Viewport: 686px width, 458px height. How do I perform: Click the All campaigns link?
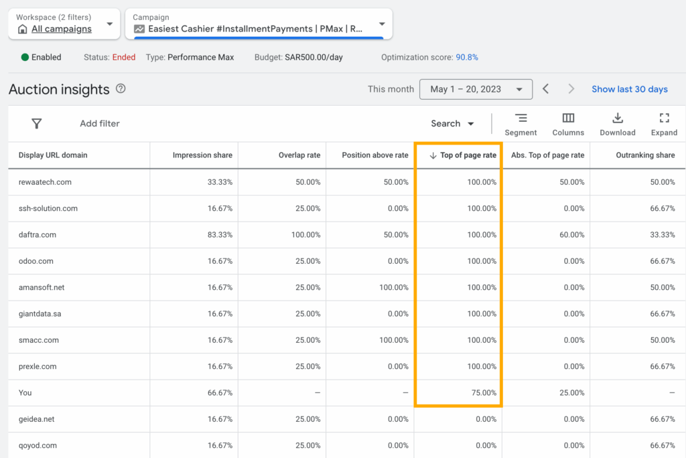click(62, 29)
